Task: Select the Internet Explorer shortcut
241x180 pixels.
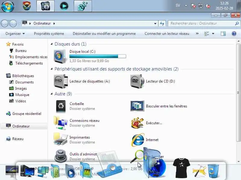Action: coord(145,140)
